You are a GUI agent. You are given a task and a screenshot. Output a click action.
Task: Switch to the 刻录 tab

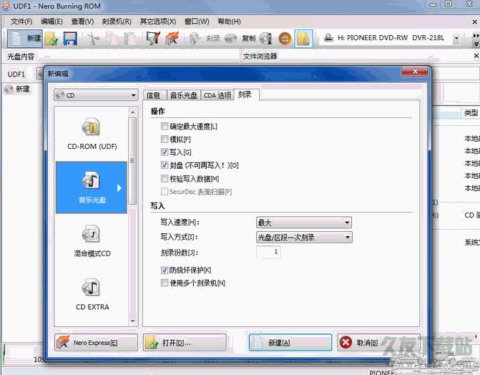pyautogui.click(x=245, y=94)
